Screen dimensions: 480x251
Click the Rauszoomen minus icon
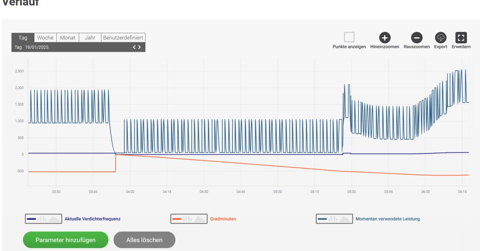tap(417, 38)
